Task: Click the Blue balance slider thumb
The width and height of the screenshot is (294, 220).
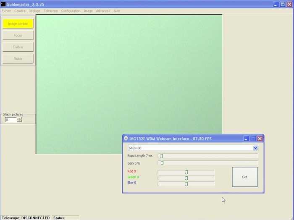Action: (x=186, y=184)
